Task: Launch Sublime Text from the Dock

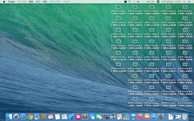Action: (x=85, y=117)
